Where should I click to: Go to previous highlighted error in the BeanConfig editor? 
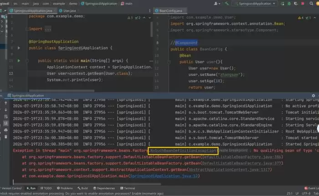315,18
